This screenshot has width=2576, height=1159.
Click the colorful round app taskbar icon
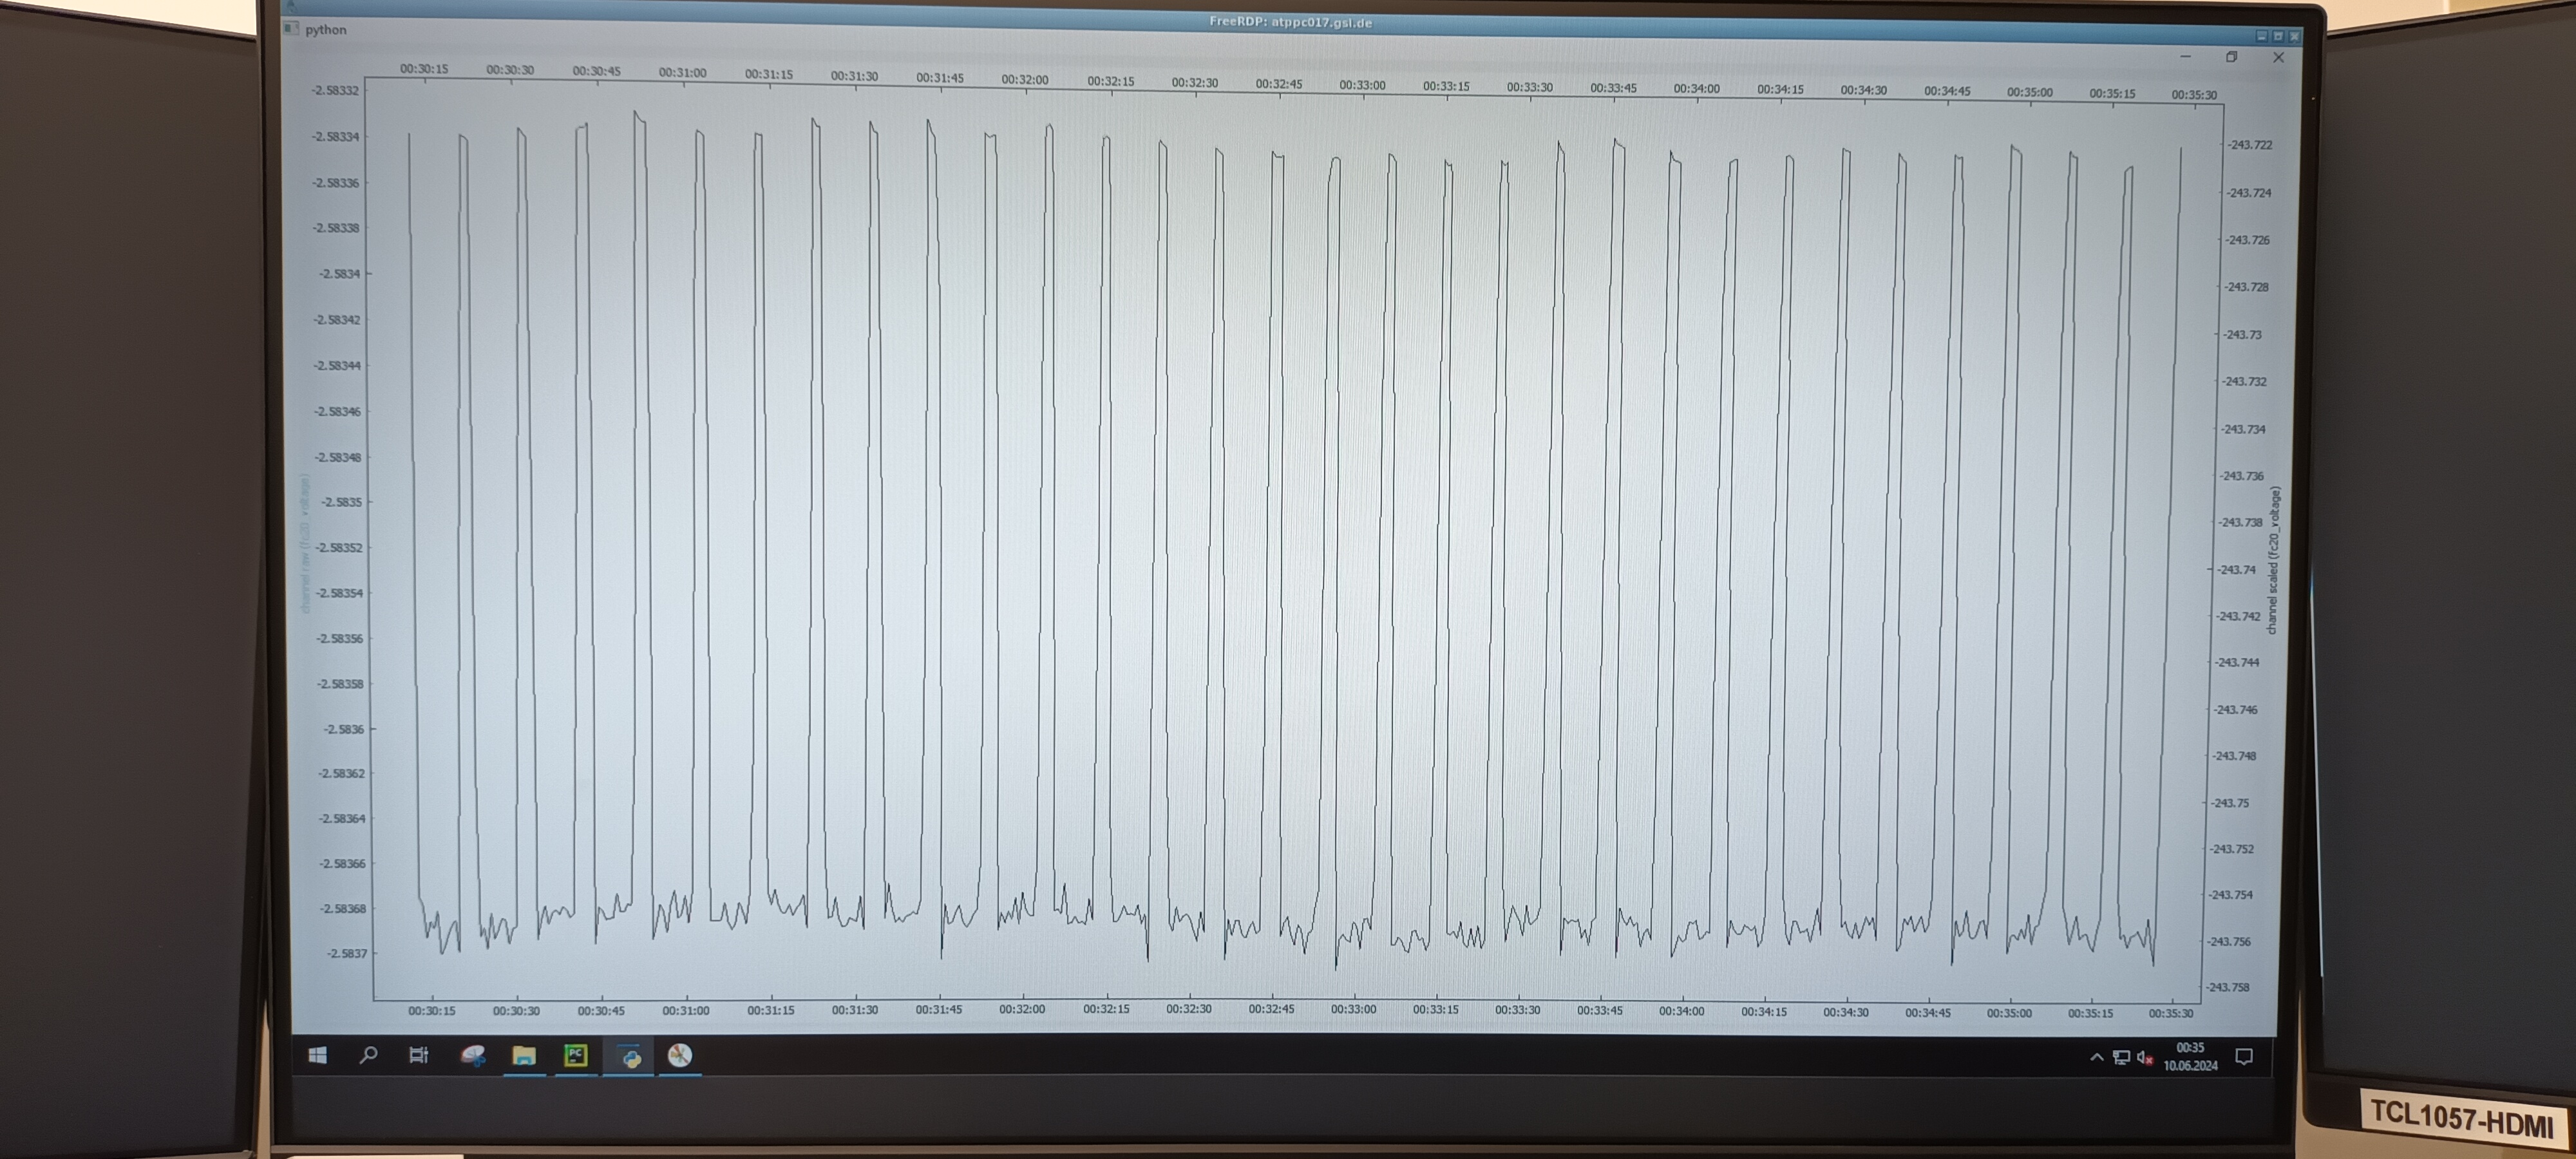coord(680,1056)
